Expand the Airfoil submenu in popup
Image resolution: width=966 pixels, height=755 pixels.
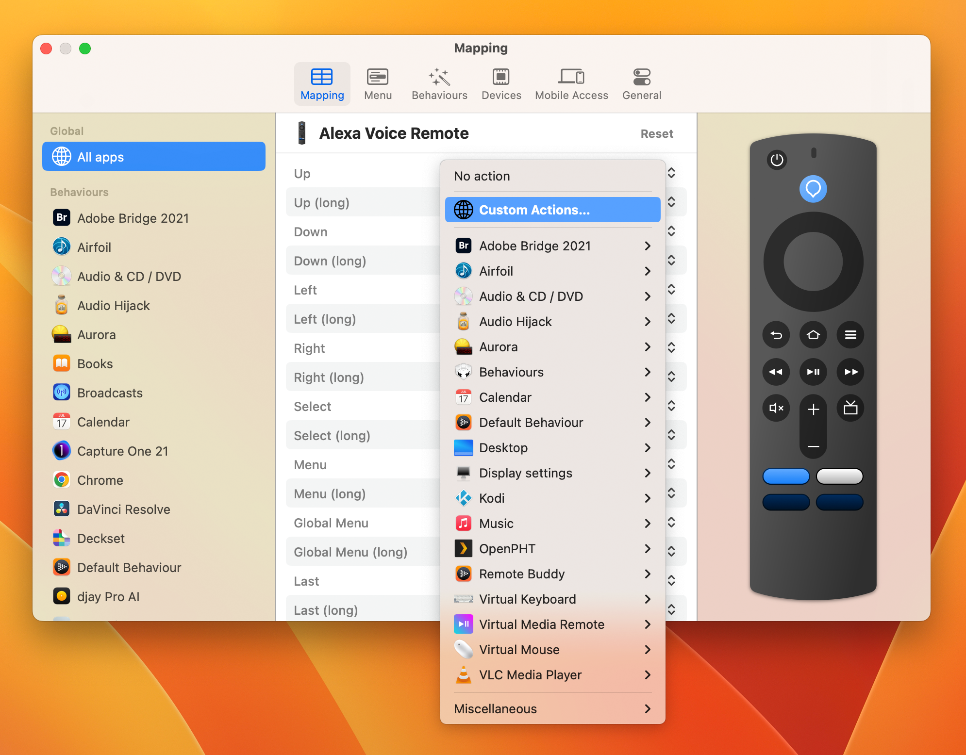[x=552, y=271]
